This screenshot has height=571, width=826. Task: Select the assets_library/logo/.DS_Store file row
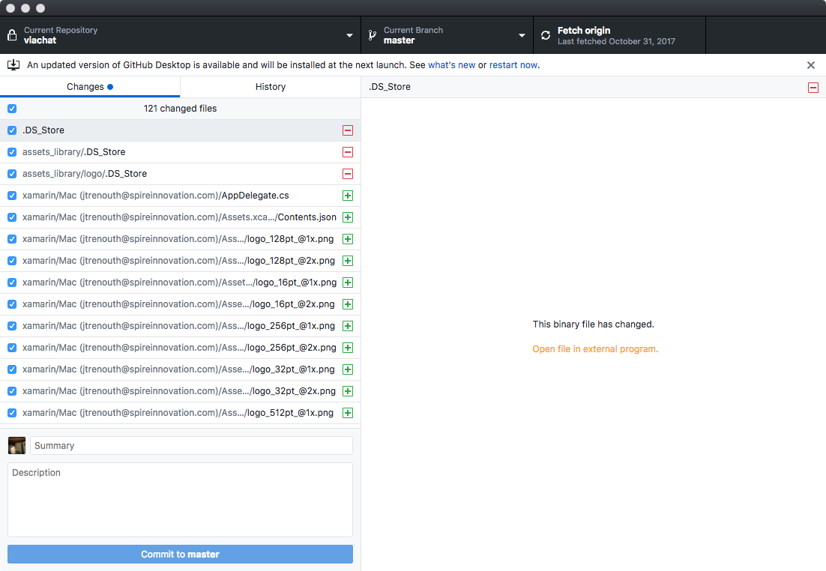180,174
